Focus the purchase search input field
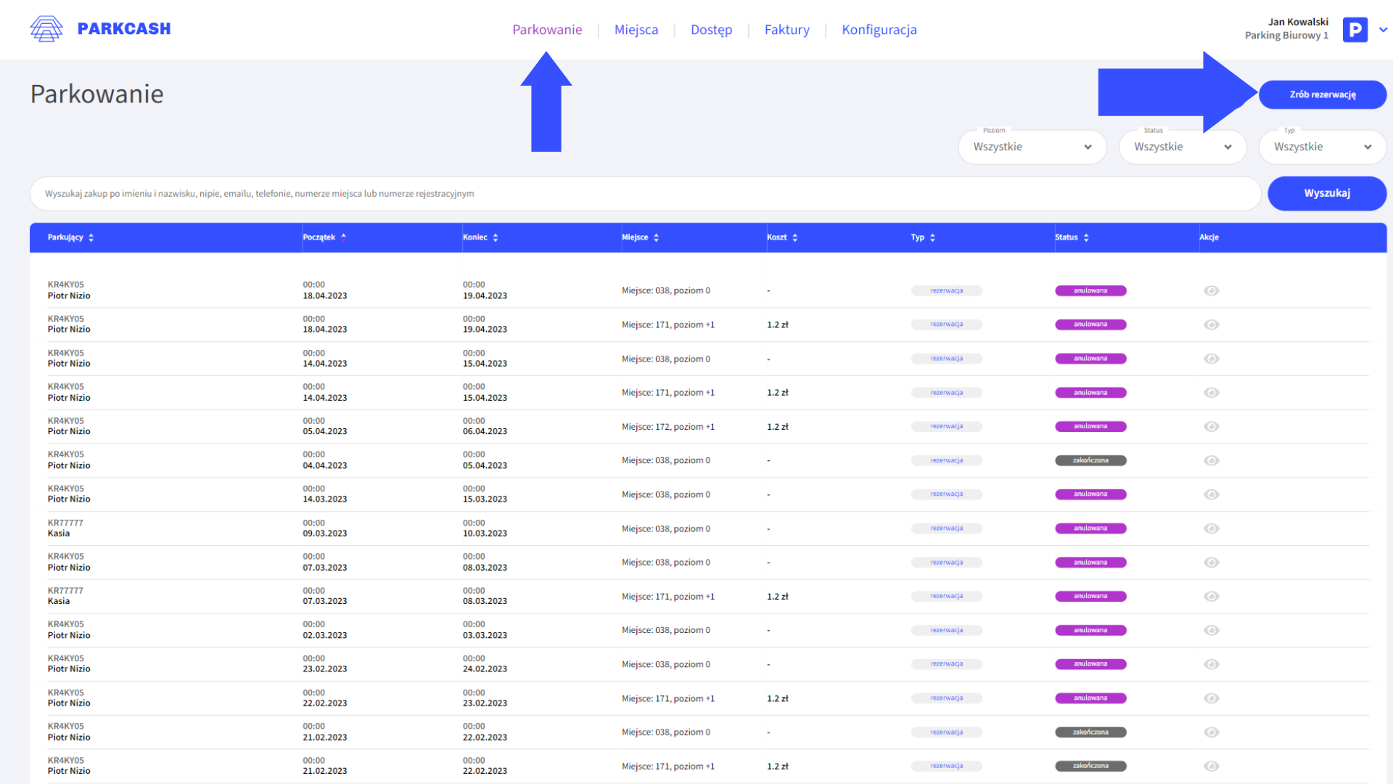1393x784 pixels. point(646,194)
